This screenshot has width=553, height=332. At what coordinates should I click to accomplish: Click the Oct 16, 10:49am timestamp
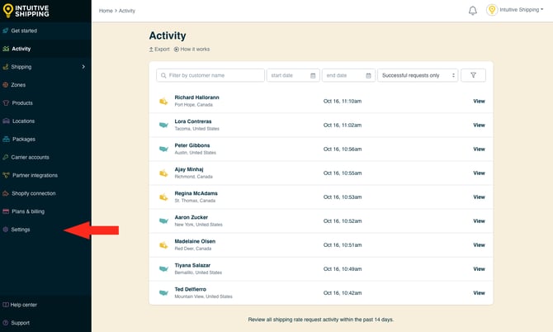pos(343,269)
